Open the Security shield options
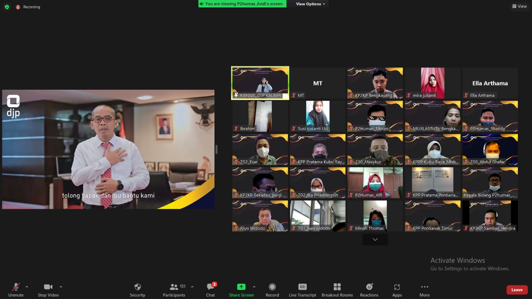This screenshot has width=532, height=299. [x=138, y=289]
